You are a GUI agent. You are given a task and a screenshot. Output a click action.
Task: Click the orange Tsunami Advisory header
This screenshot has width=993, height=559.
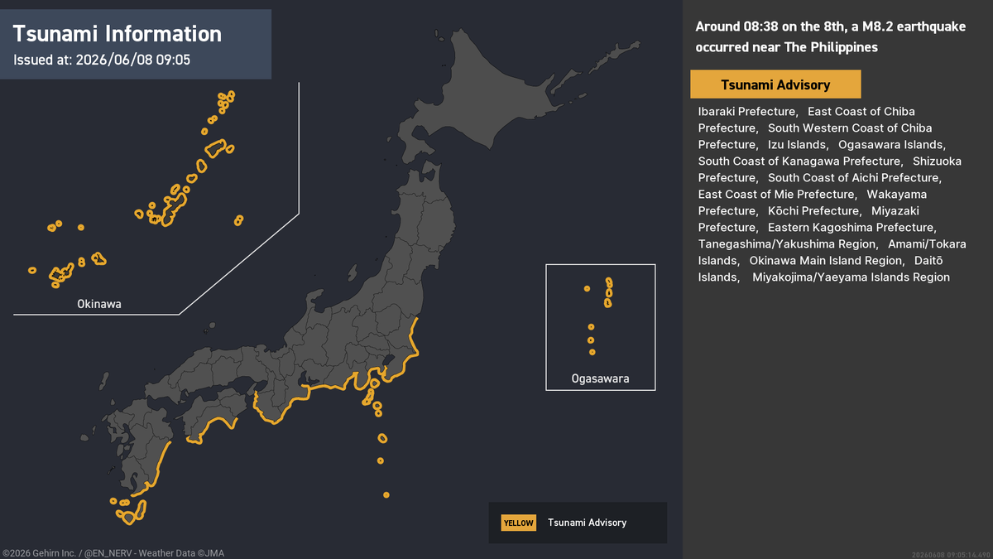click(775, 84)
